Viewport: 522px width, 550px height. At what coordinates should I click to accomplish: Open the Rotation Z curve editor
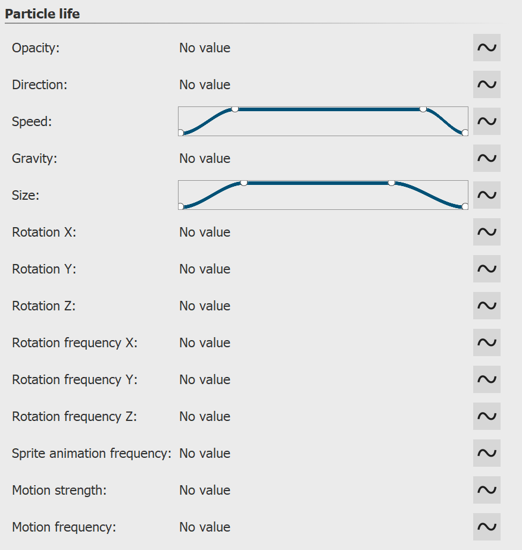click(x=486, y=306)
